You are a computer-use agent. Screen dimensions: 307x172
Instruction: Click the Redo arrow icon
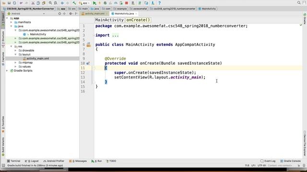pyautogui.click(x=26, y=3)
